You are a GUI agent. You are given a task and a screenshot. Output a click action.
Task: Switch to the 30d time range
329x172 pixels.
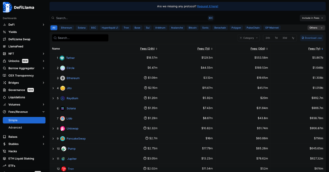coord(284,38)
